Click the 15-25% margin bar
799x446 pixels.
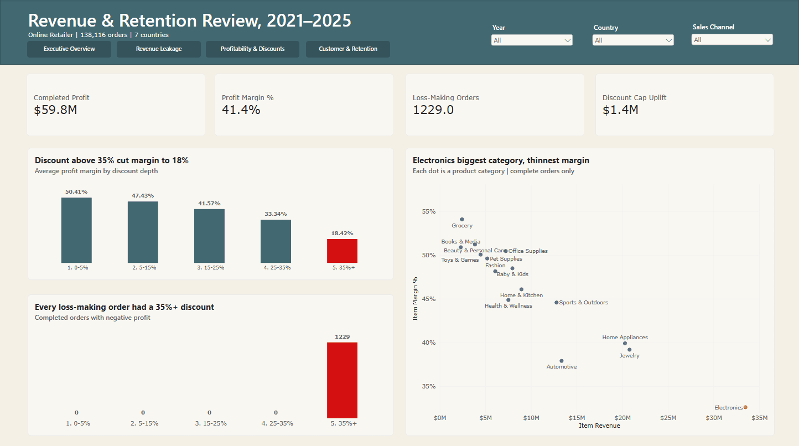[209, 236]
